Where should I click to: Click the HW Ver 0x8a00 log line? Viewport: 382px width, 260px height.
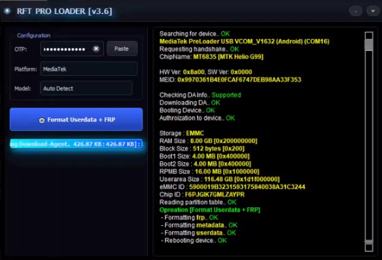(x=205, y=72)
